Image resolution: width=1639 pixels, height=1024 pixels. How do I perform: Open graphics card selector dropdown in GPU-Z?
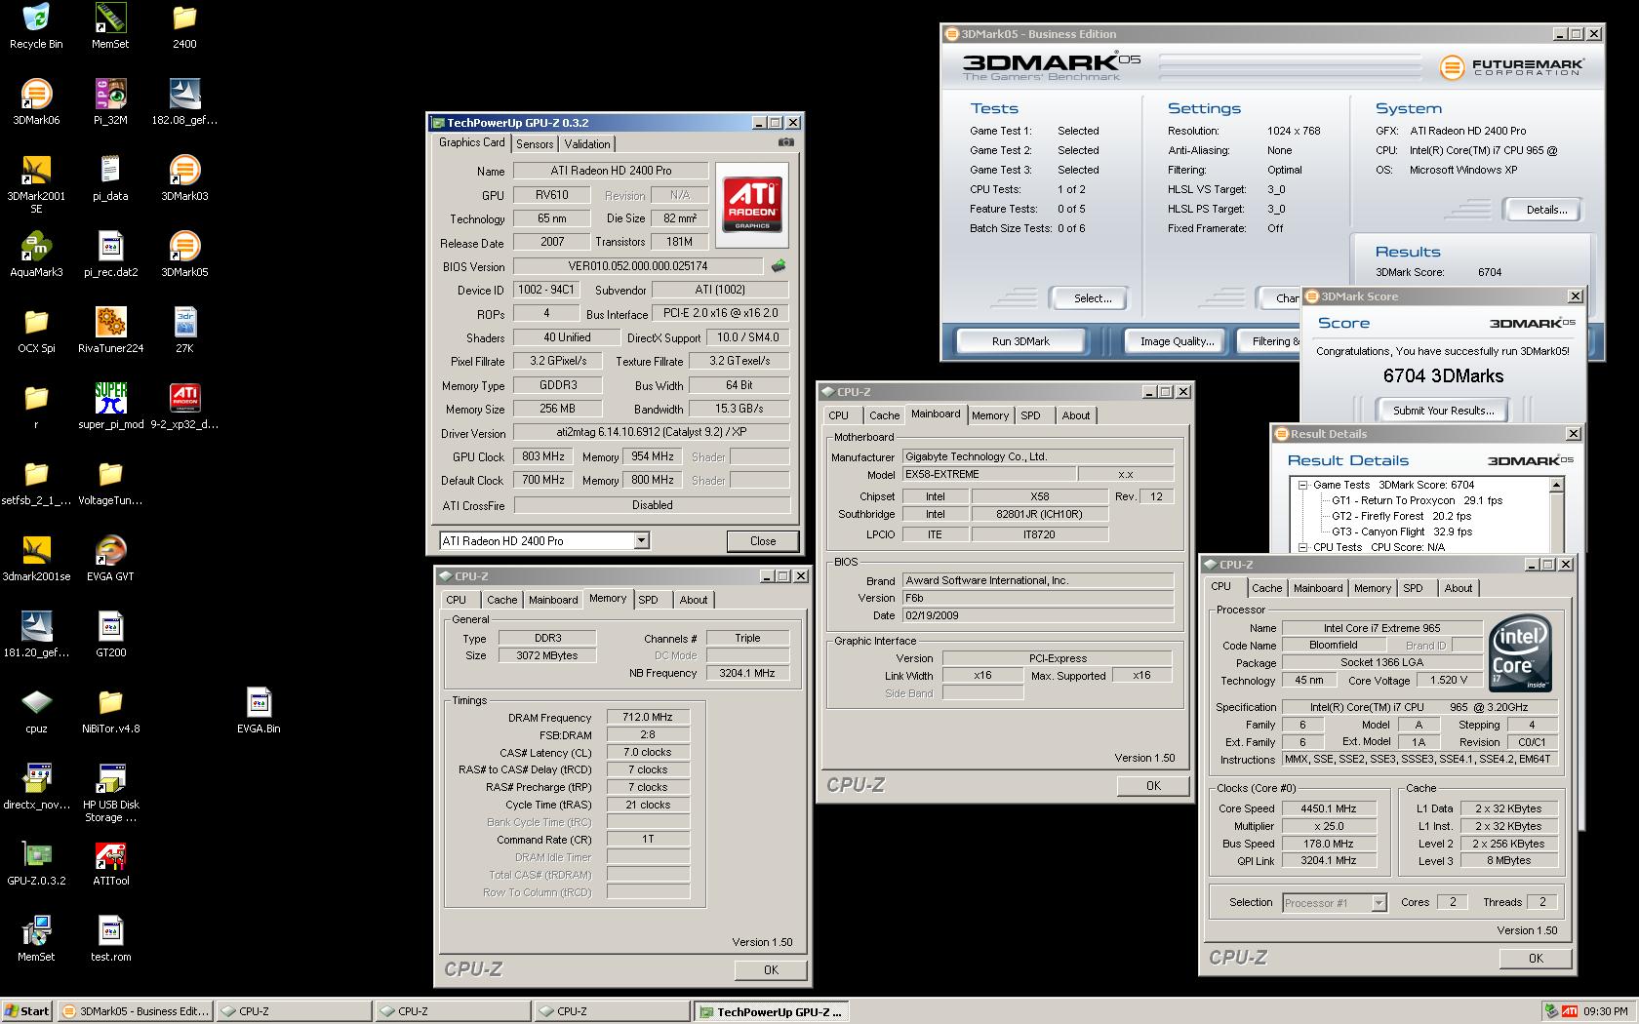641,540
